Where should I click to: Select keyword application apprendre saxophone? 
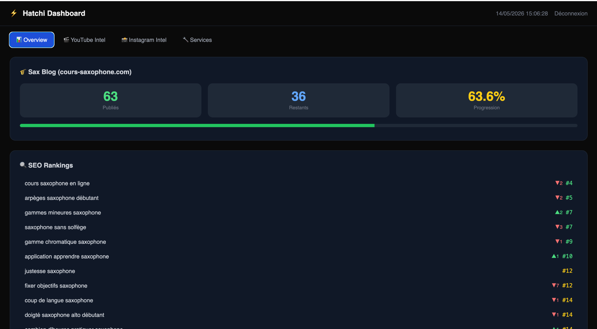click(67, 256)
